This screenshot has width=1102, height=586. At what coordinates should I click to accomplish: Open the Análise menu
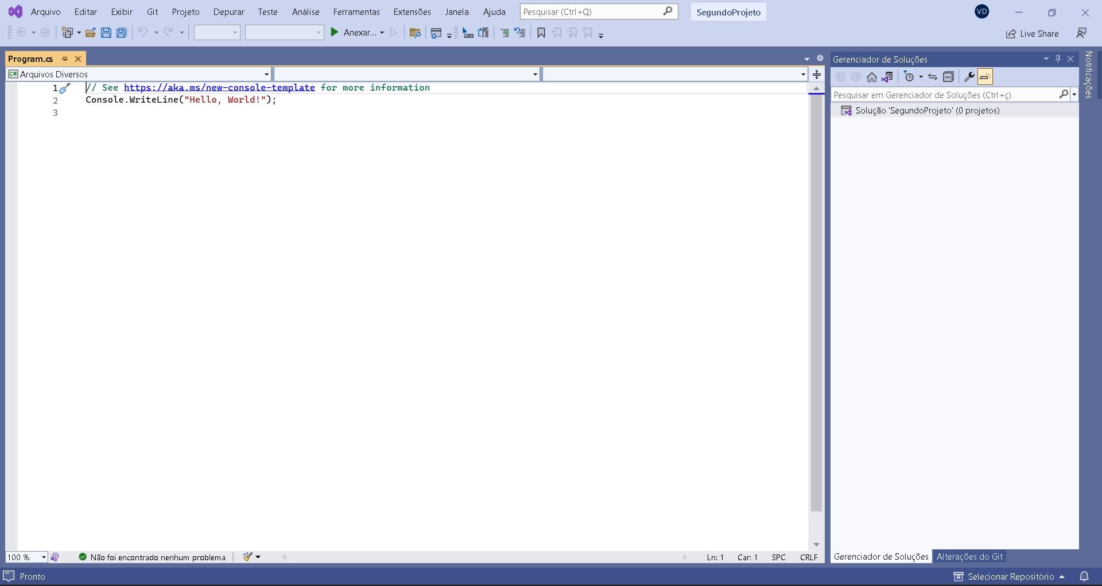(305, 11)
